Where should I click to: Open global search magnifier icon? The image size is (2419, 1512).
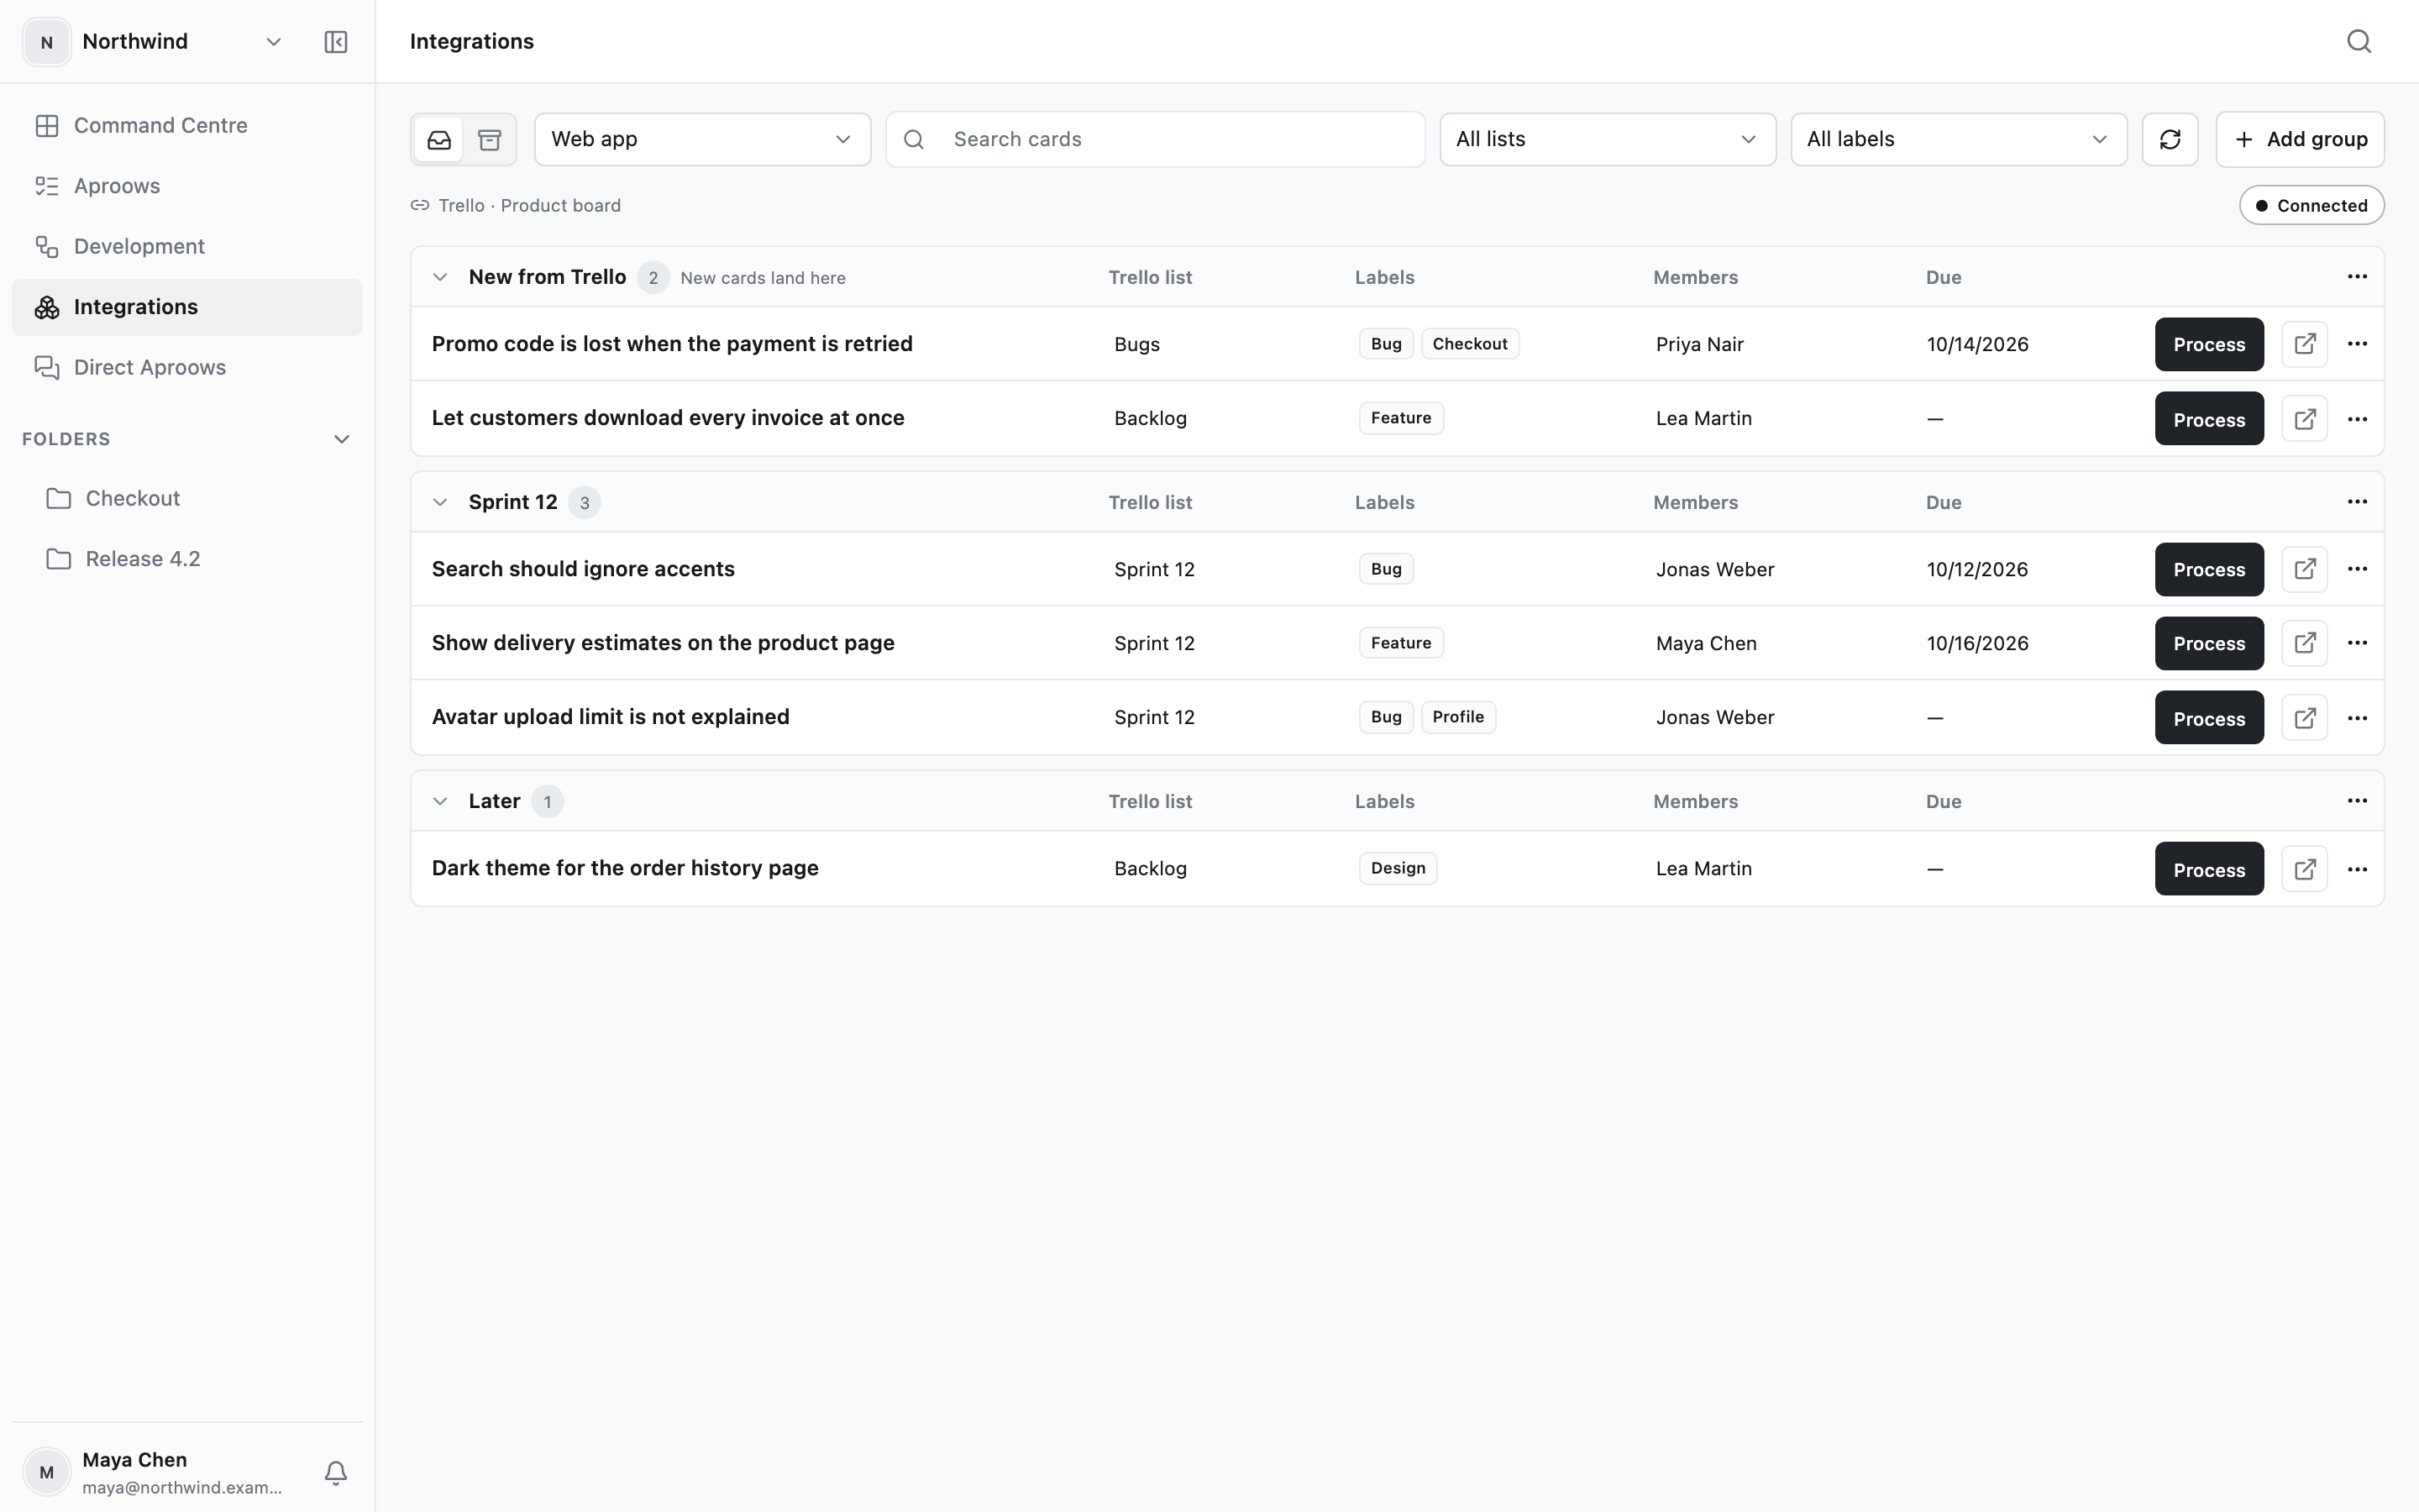[x=2359, y=41]
